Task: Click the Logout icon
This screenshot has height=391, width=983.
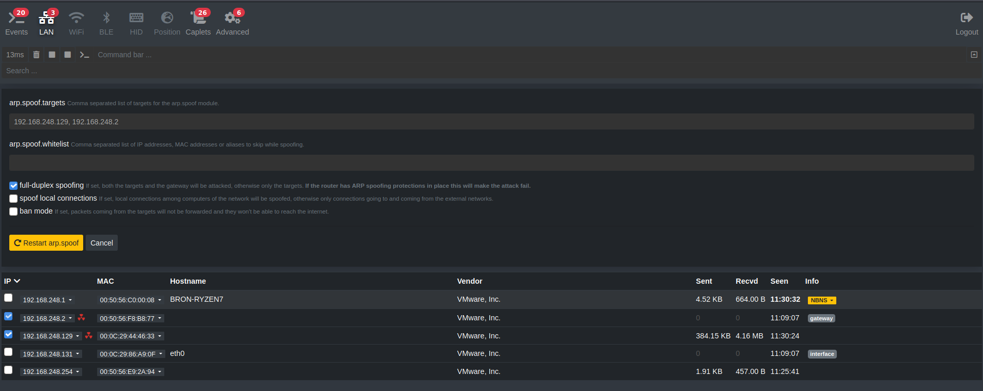Action: click(966, 18)
